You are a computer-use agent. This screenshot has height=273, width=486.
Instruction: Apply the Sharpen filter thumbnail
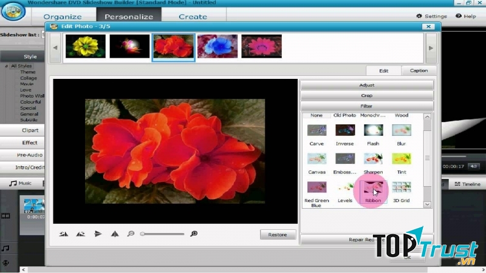coord(373,159)
